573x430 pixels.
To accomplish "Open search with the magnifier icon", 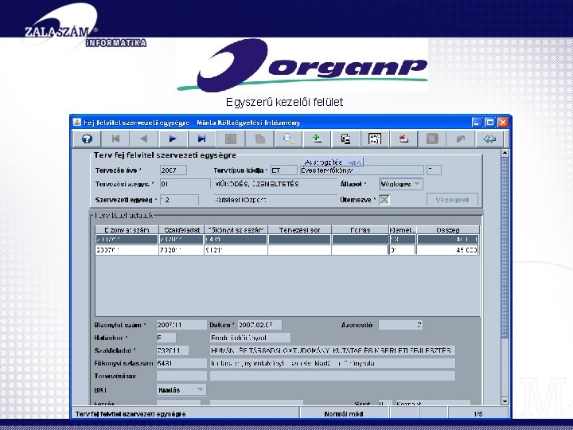I will click(288, 139).
